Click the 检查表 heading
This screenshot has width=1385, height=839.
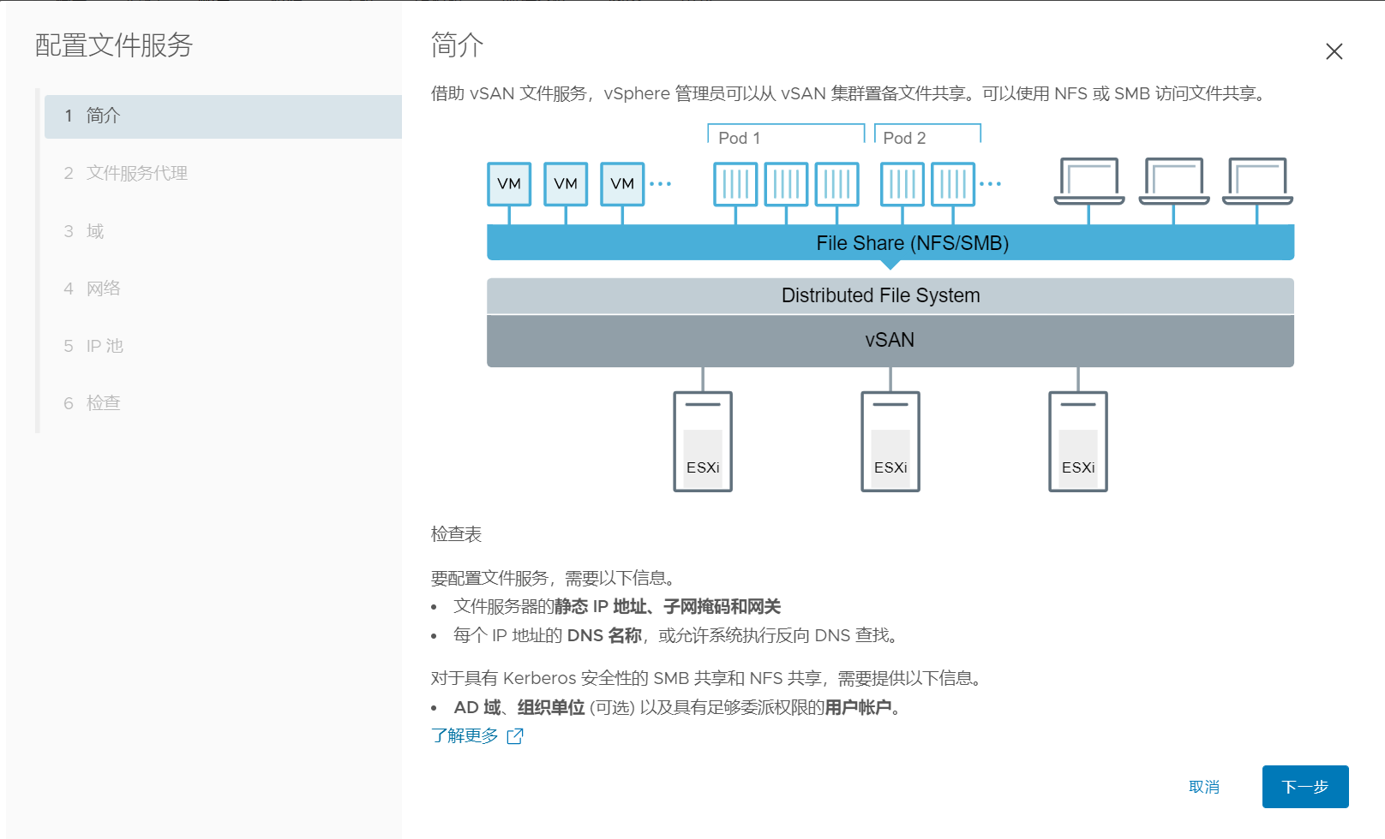tap(456, 534)
